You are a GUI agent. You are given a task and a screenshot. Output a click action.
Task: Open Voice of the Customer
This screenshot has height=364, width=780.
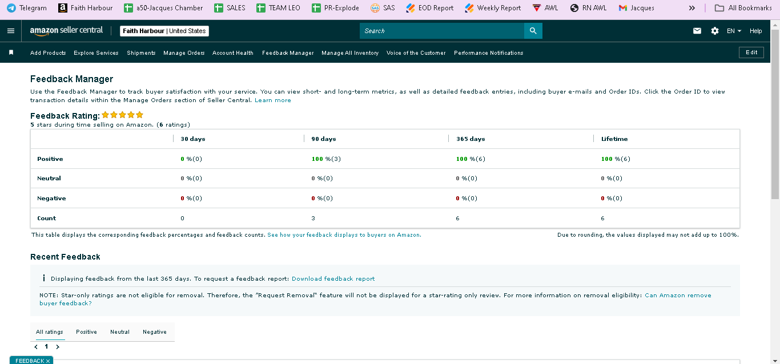point(416,52)
